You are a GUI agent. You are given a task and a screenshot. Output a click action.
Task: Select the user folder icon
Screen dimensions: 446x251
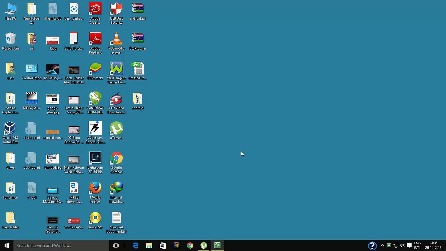(10, 71)
